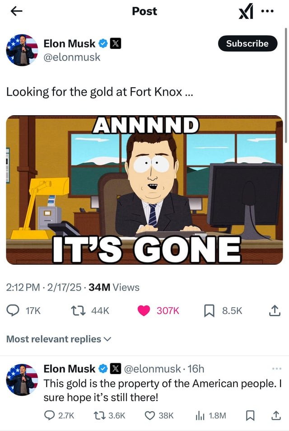This screenshot has width=289, height=431.
Task: Go back using the arrow icon
Action: click(x=16, y=11)
